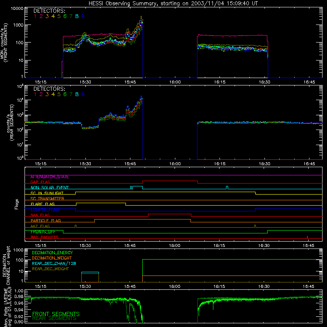
Task: Click 16:45 time tick under decimation panel
Action: click(309, 287)
